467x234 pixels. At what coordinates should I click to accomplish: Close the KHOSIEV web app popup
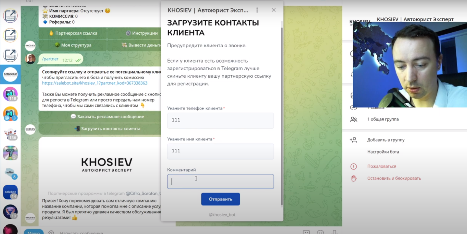click(274, 10)
